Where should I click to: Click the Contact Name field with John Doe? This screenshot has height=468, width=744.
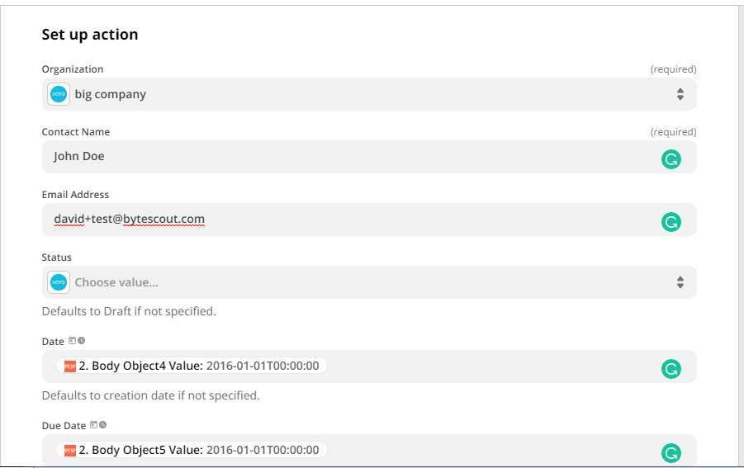[330, 157]
